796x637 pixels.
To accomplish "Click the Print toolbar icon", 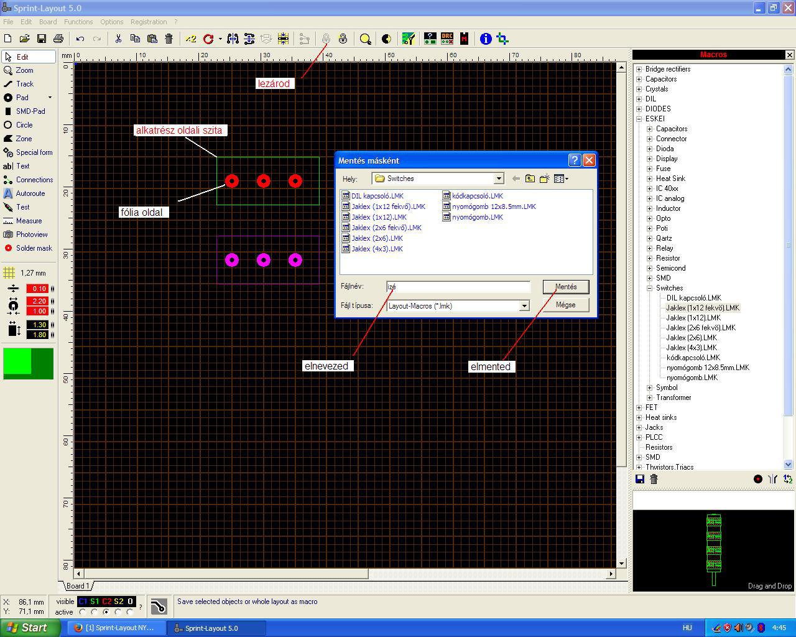I will pos(58,39).
